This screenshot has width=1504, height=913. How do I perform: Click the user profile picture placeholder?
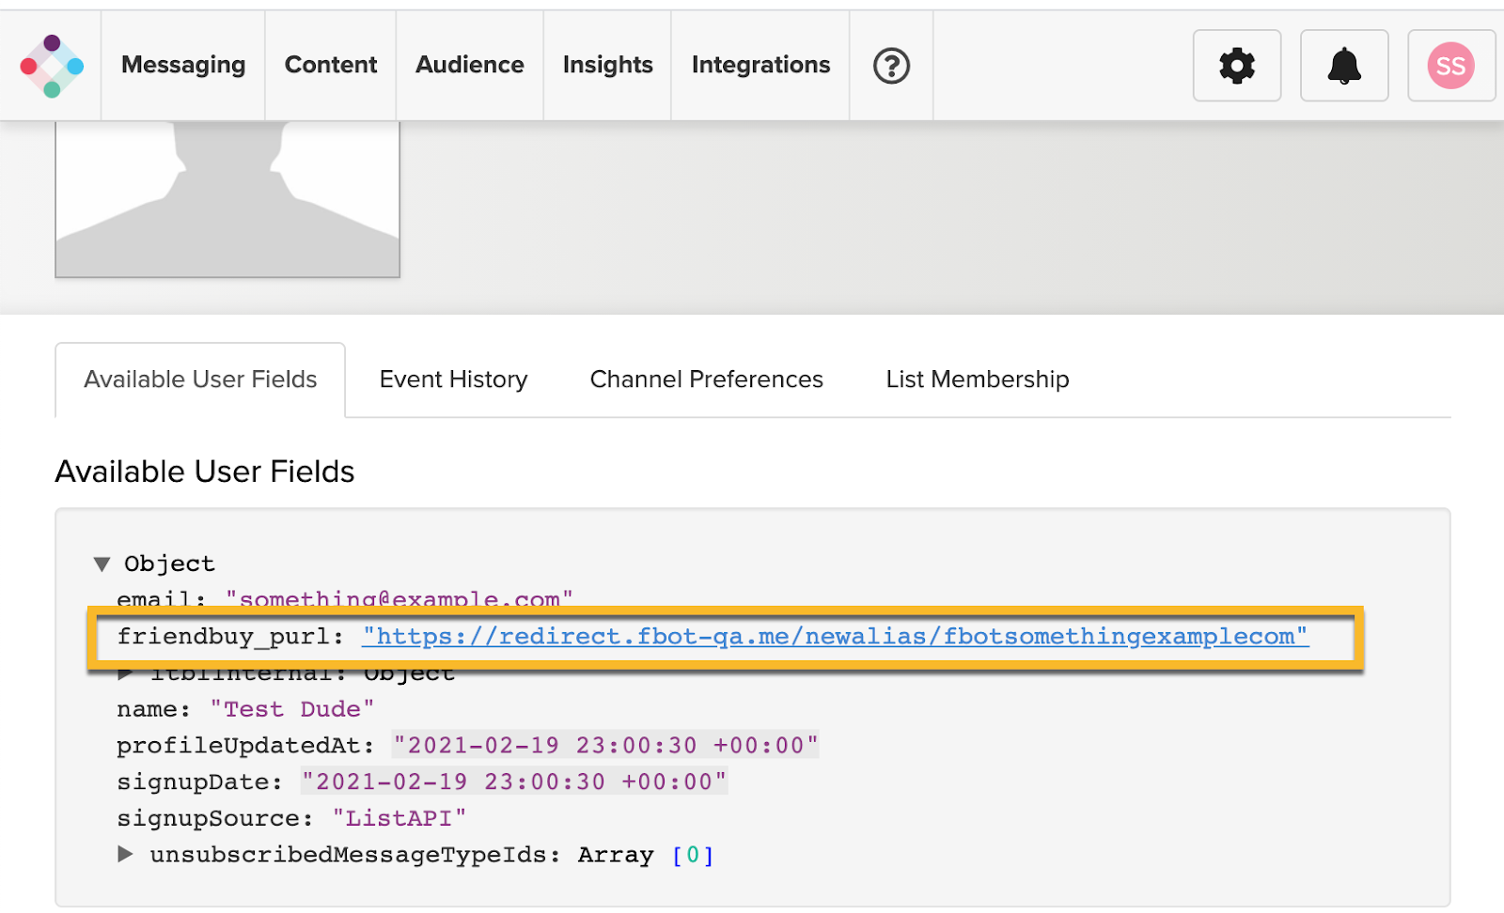pyautogui.click(x=227, y=199)
